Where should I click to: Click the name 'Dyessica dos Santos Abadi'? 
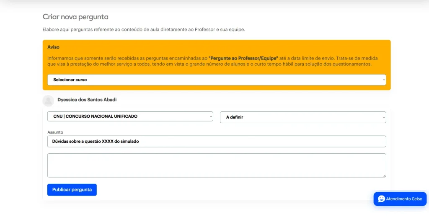pos(87,100)
